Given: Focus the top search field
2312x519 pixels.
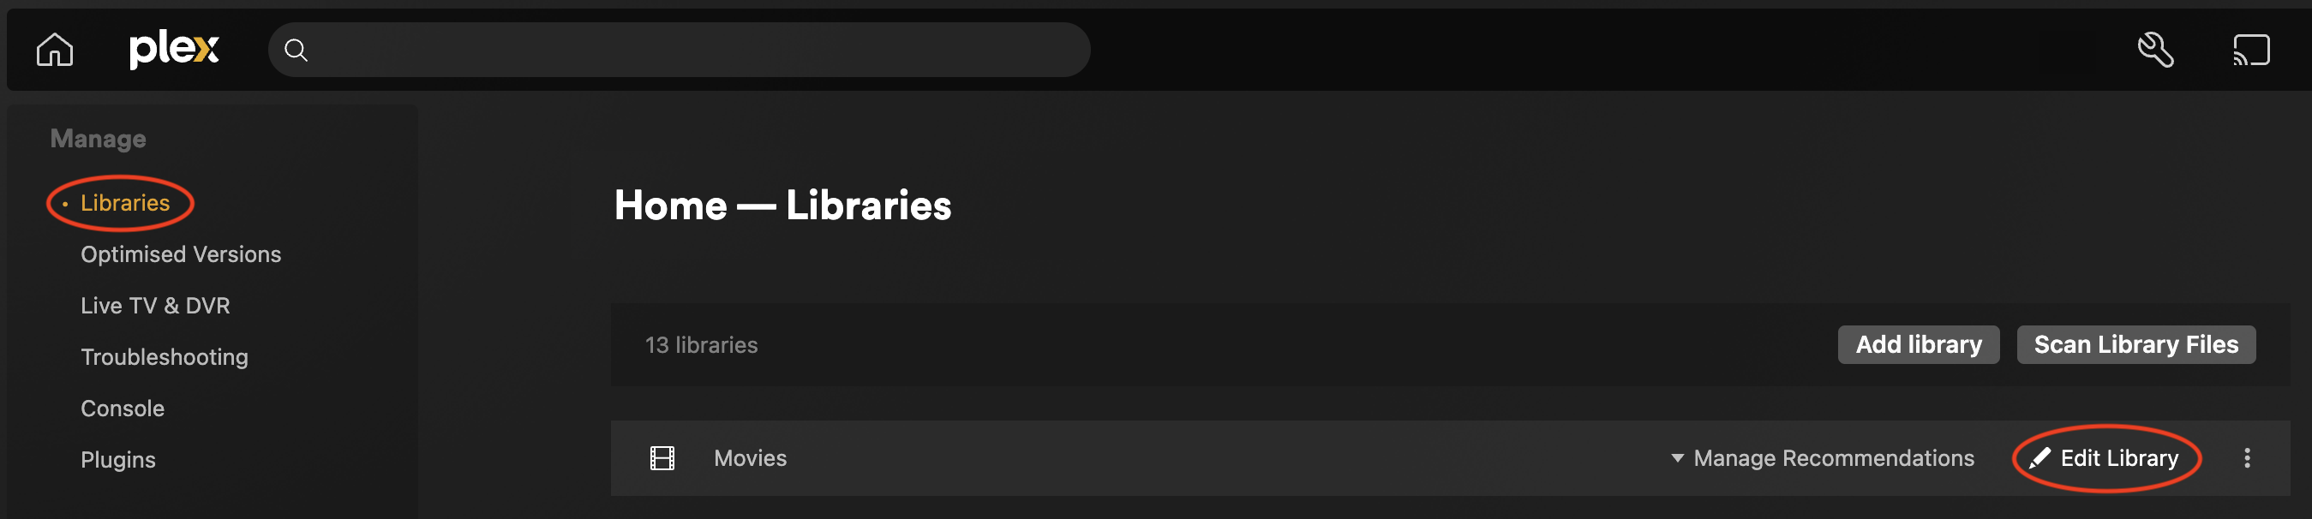Looking at the screenshot, I should click(691, 51).
